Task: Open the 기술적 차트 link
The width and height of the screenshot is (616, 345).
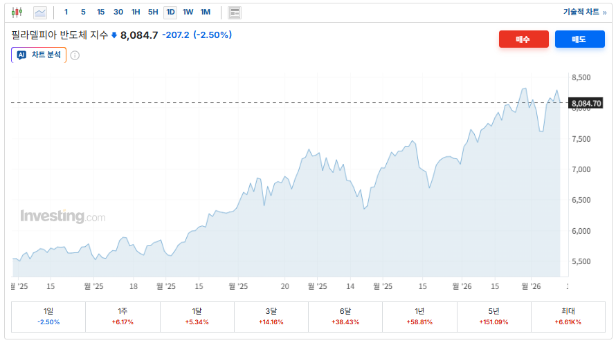Action: click(584, 12)
